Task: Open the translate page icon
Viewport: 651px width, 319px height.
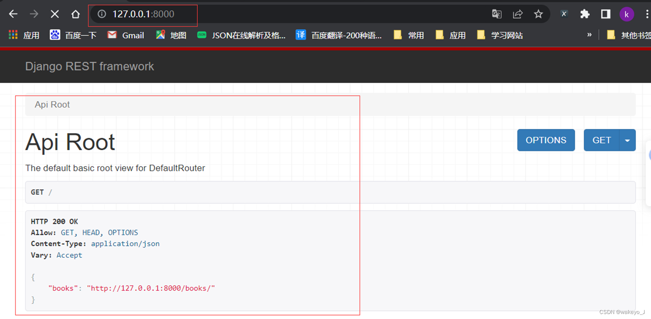Action: coord(497,14)
